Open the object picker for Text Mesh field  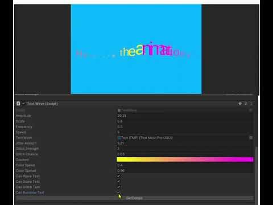point(251,138)
